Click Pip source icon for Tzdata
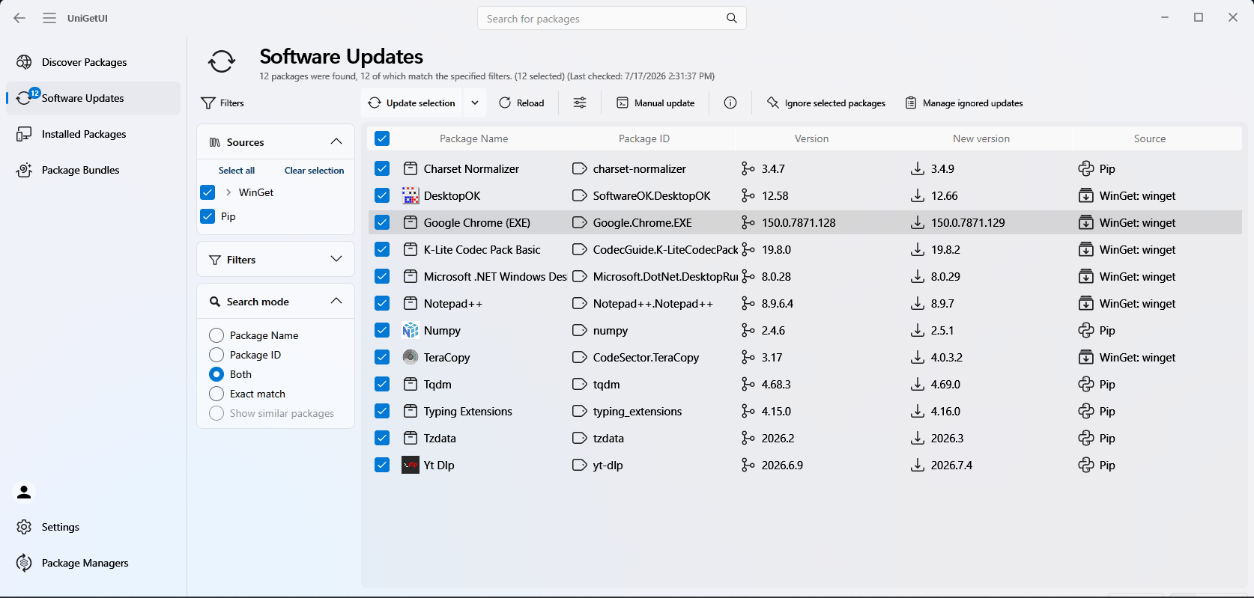 [1085, 438]
